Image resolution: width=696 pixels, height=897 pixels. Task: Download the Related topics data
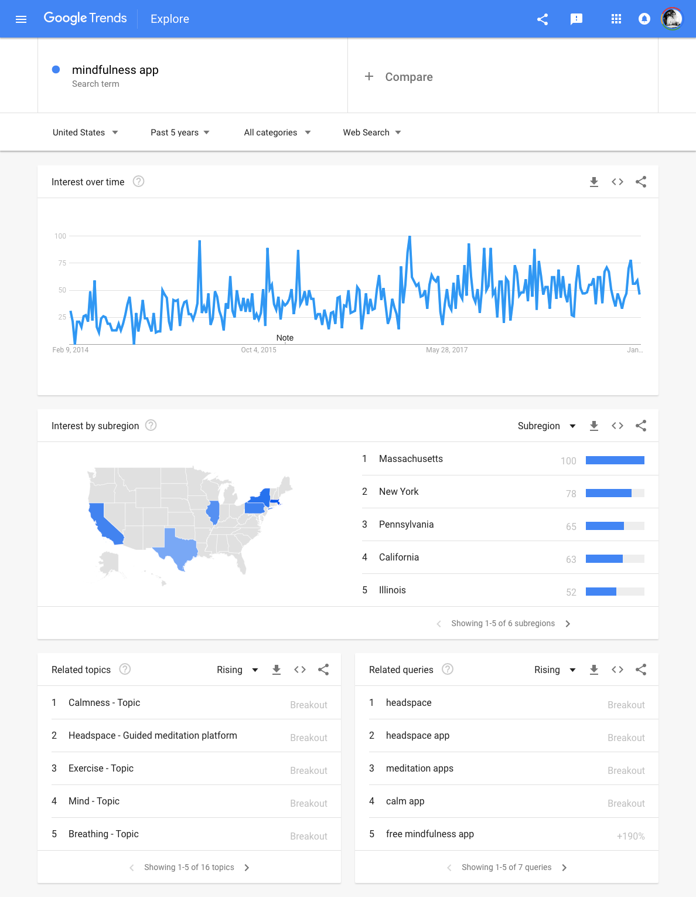pyautogui.click(x=277, y=670)
